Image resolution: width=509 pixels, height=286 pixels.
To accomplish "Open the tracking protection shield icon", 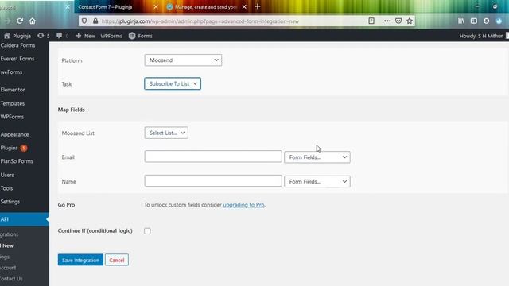I will 84,21.
